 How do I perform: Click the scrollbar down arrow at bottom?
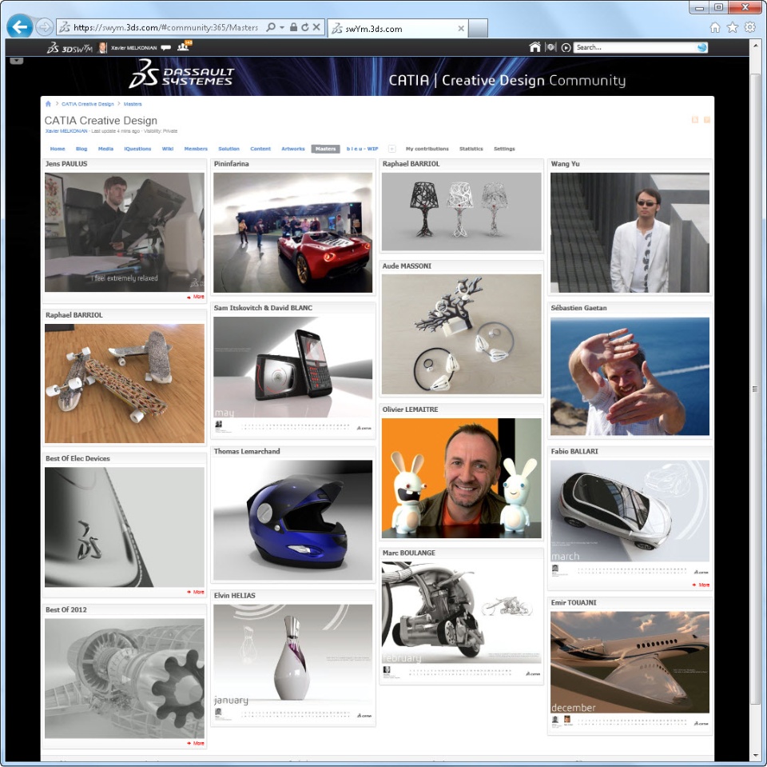[755, 757]
